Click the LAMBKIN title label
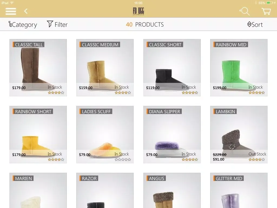Screen dimensions: 277x208 (225, 111)
